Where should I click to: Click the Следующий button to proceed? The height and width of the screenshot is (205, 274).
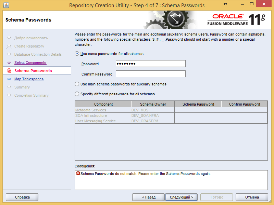(181, 197)
